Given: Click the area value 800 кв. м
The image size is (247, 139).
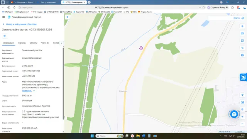Looking at the screenshot, I should pyautogui.click(x=27, y=95).
